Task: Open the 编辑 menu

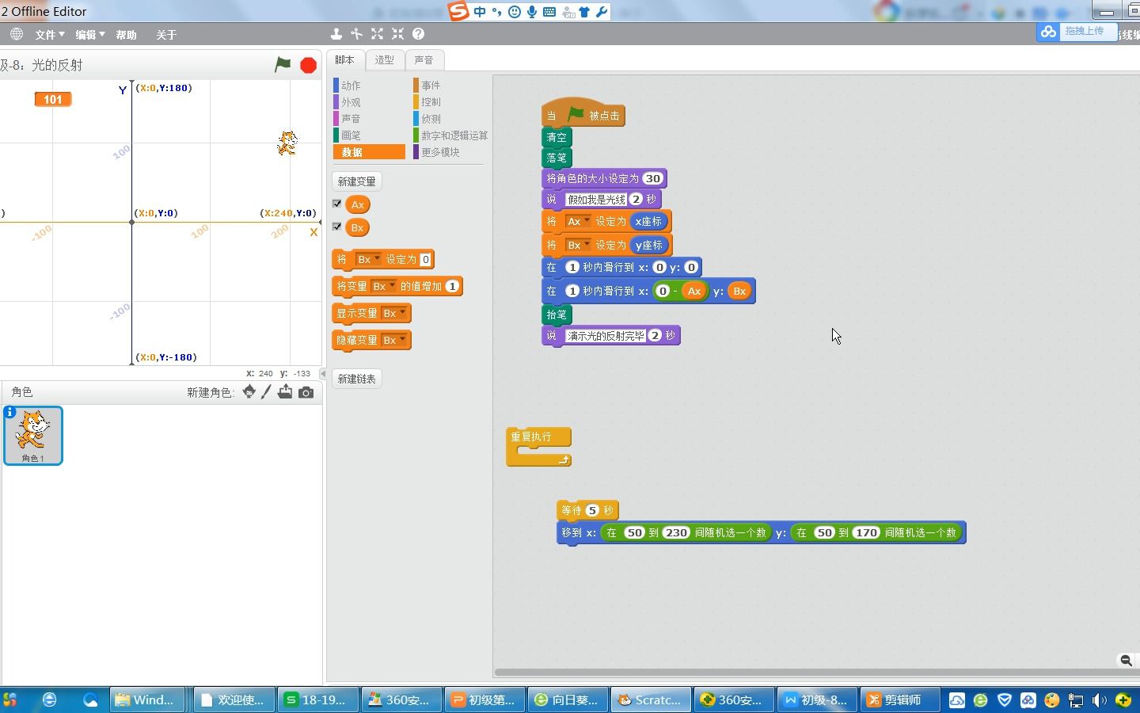Action: click(x=89, y=35)
